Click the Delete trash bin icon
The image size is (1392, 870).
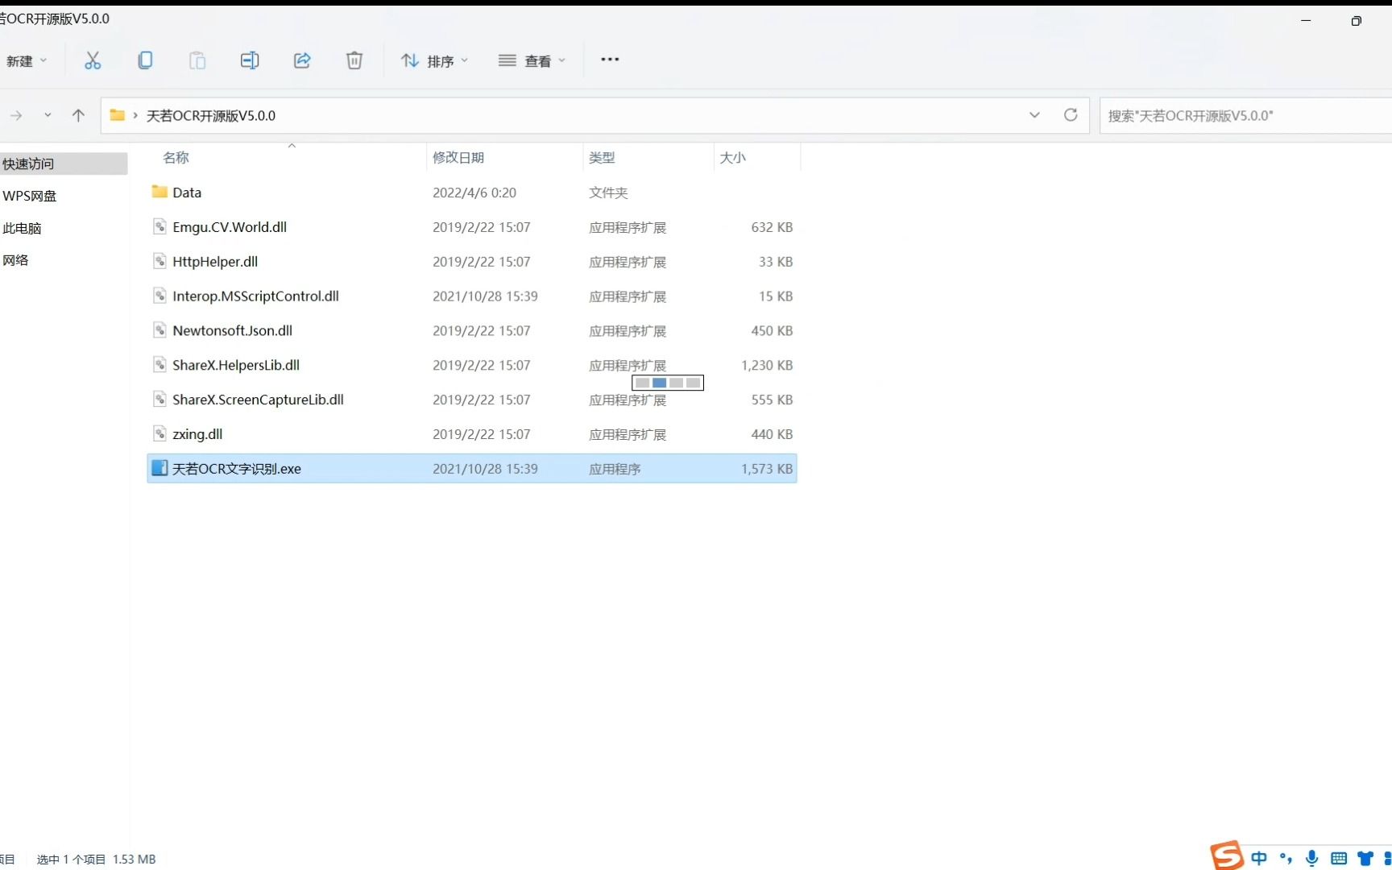pos(354,60)
